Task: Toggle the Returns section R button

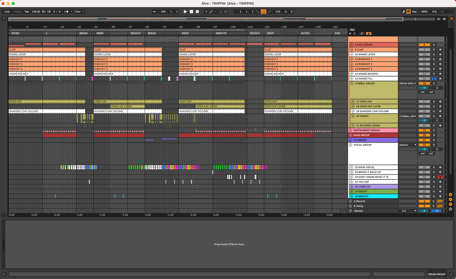Action: pos(450,199)
